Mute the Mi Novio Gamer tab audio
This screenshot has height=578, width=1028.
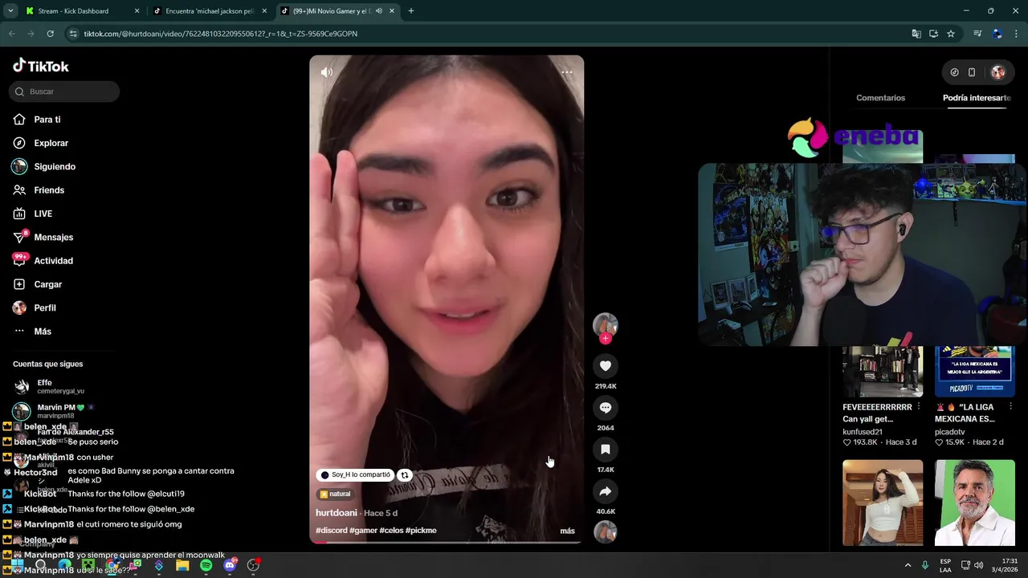[379, 11]
